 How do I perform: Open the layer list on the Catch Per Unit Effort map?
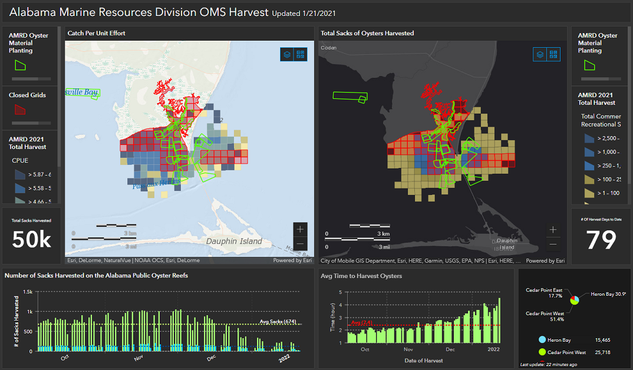[x=286, y=54]
